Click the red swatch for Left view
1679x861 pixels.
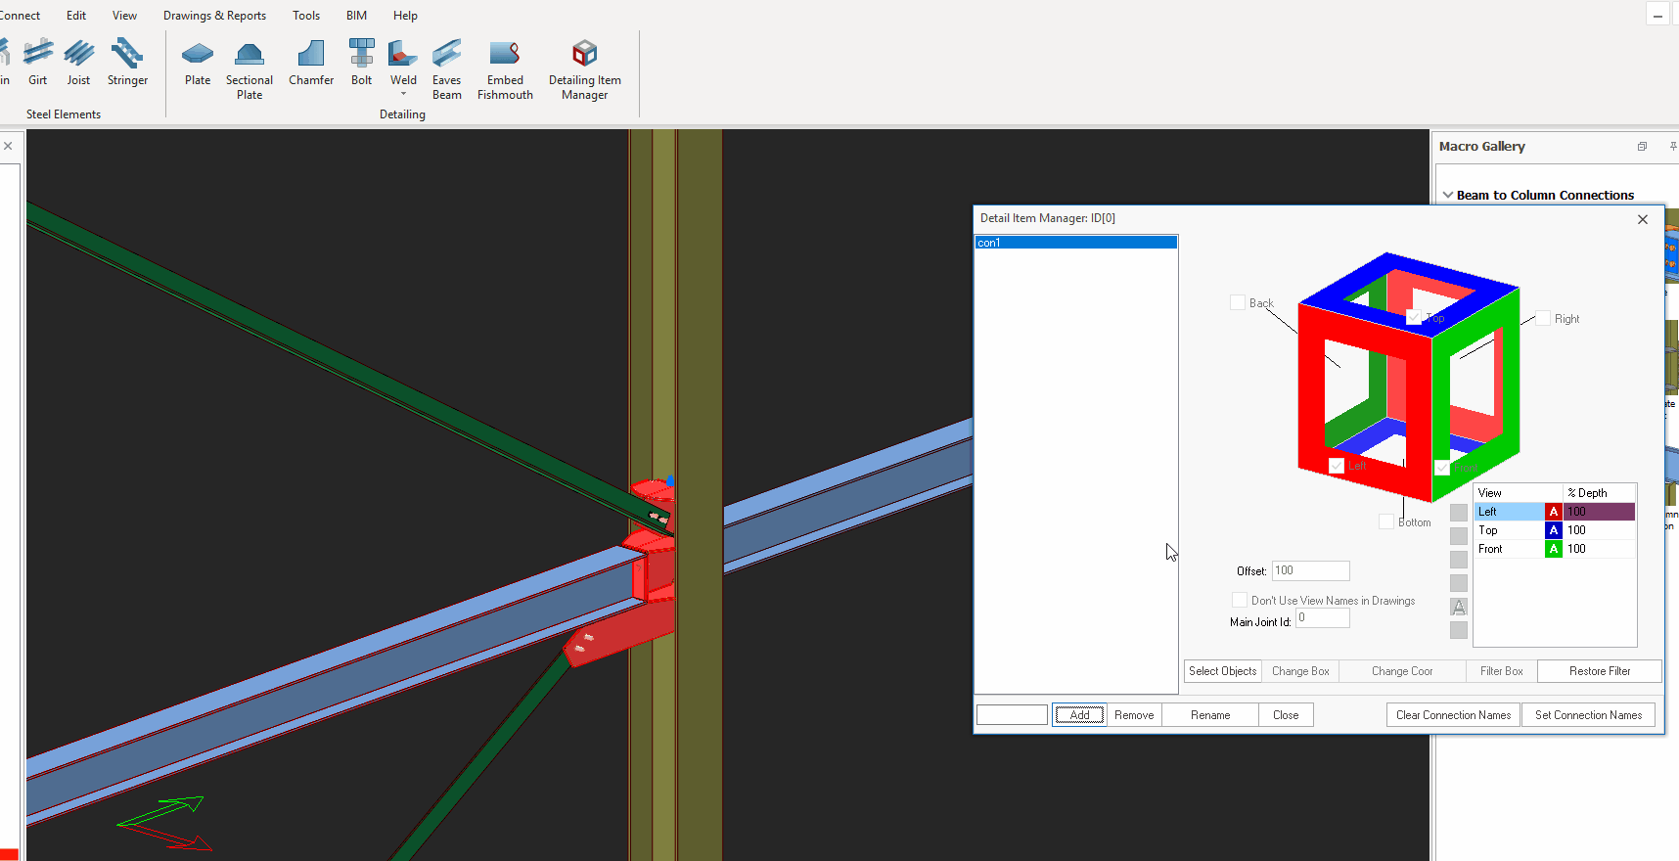point(1553,512)
